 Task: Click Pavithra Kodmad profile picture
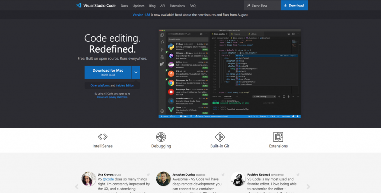pos(238,179)
